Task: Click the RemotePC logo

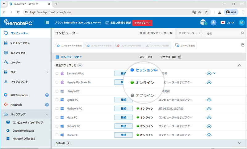Action: (x=19, y=23)
